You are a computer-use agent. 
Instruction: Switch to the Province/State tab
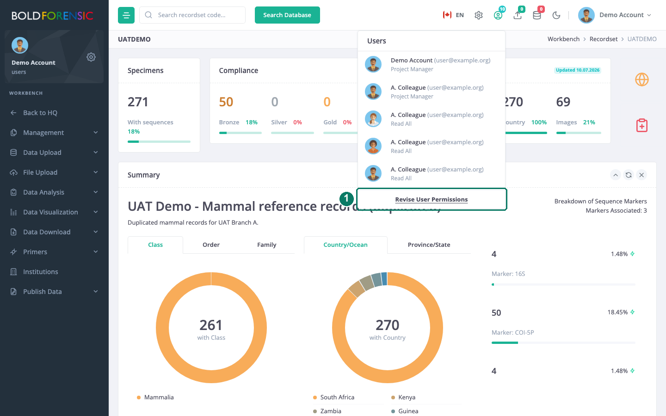429,245
